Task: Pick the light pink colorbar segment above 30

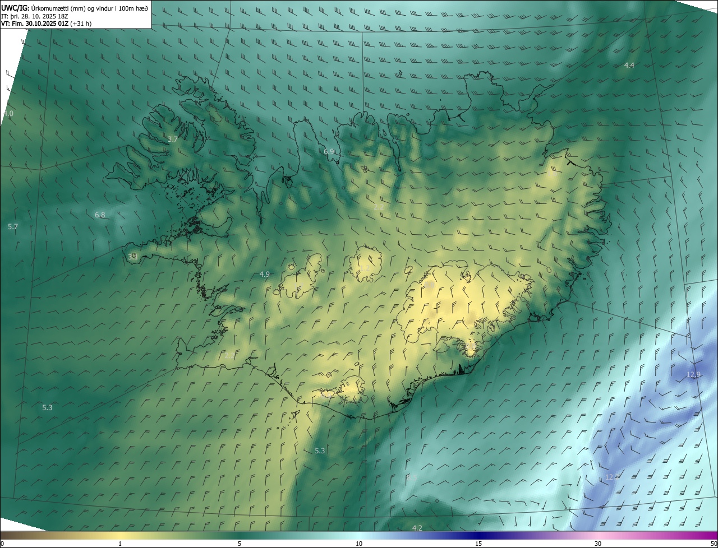Action: coord(598,535)
